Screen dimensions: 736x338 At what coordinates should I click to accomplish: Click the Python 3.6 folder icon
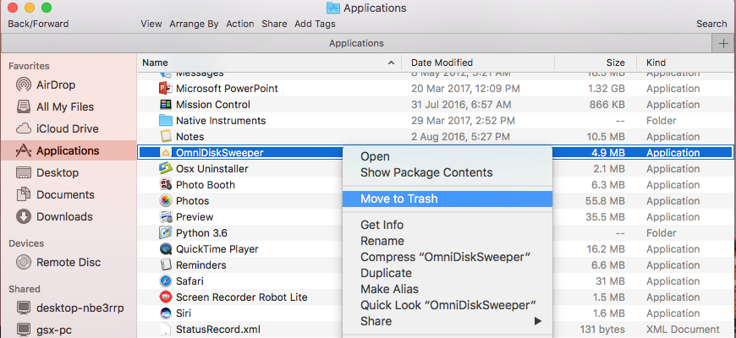[x=166, y=233]
